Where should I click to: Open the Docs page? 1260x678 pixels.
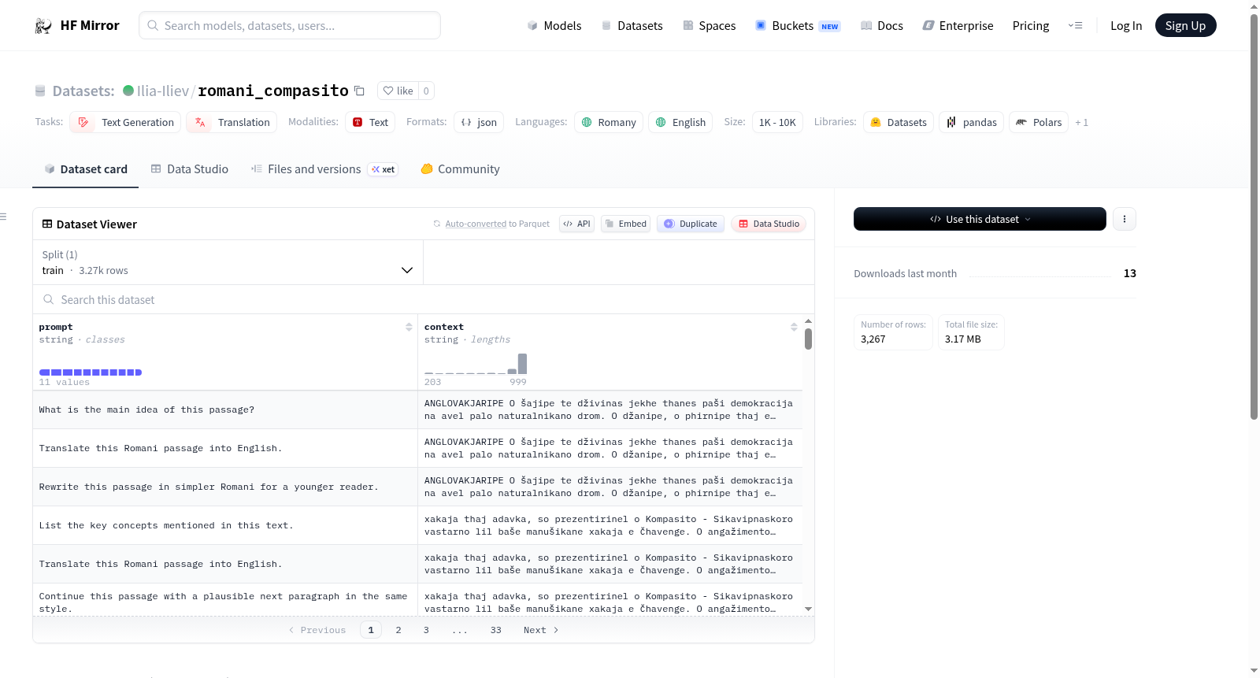coord(881,26)
